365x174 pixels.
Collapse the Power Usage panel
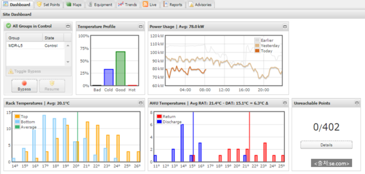click(x=285, y=27)
